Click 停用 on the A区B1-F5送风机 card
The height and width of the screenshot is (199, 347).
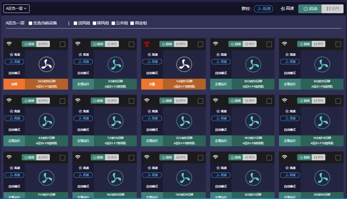(x=318, y=44)
